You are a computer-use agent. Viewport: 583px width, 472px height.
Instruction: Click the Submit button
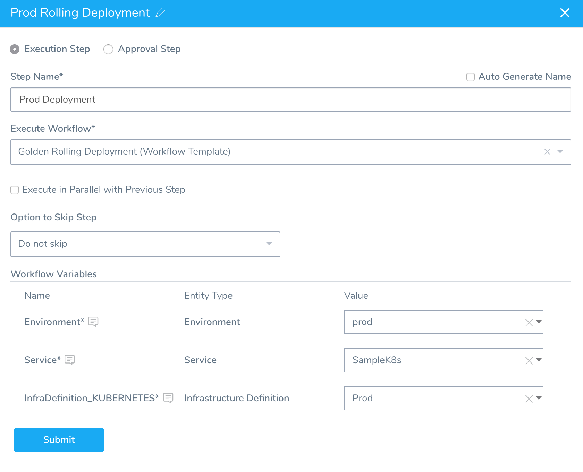(x=59, y=440)
